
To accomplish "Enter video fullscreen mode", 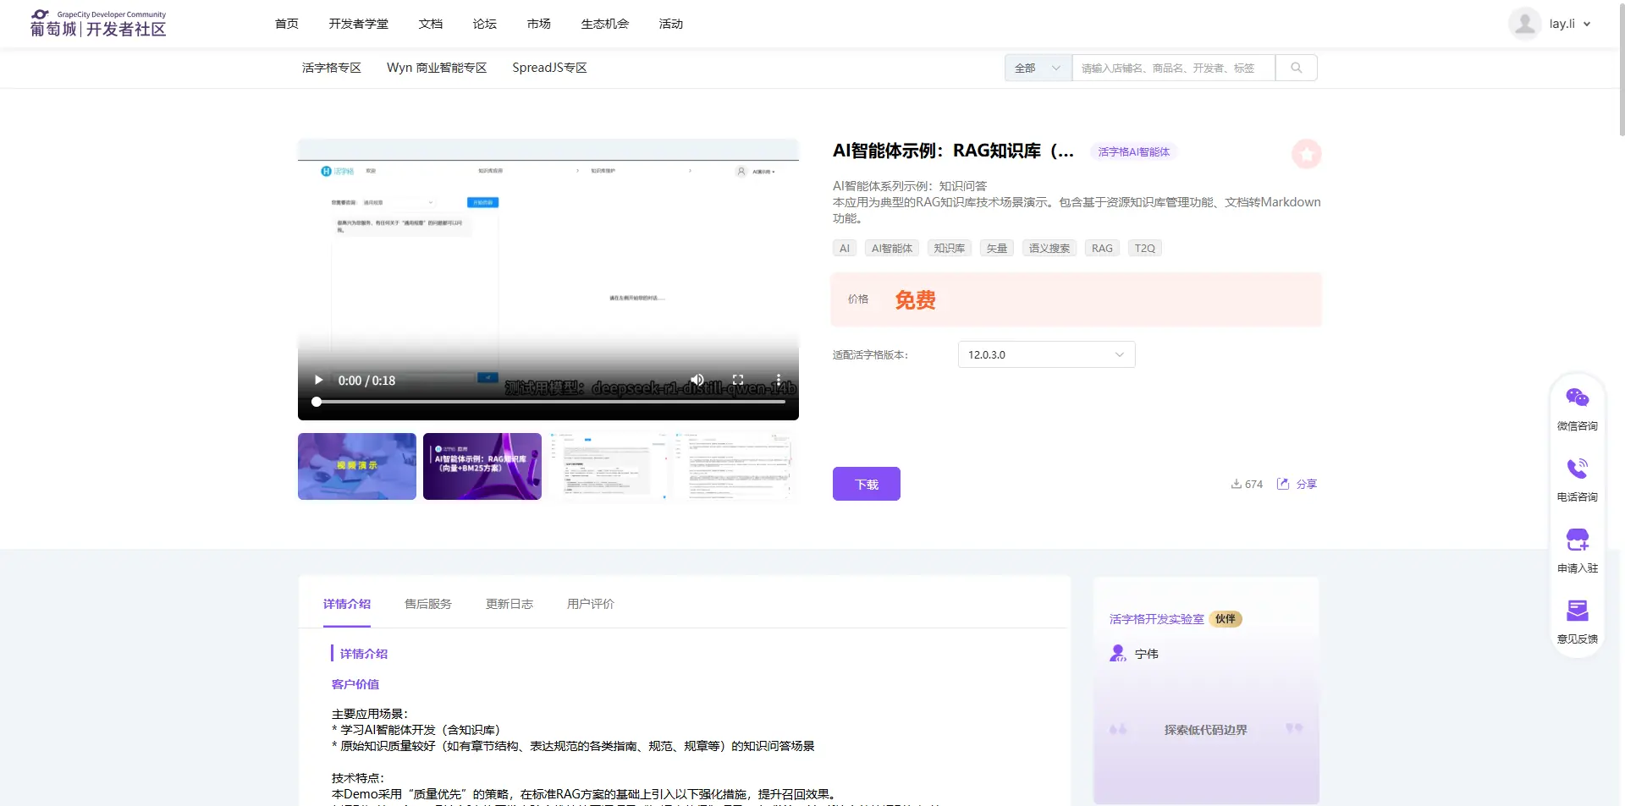I will (738, 380).
